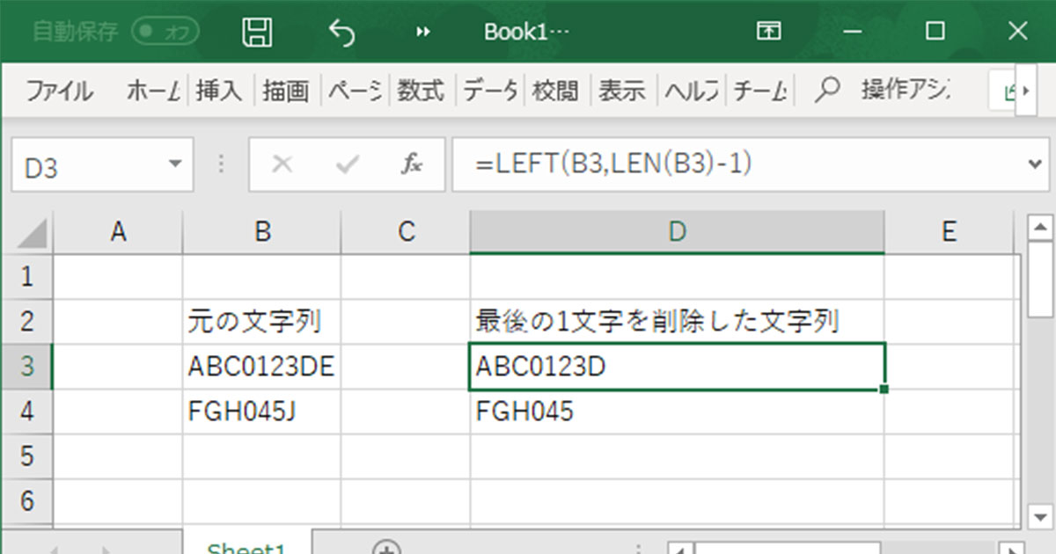This screenshot has width=1056, height=554.
Task: Select row 2 header
Action: (x=26, y=322)
